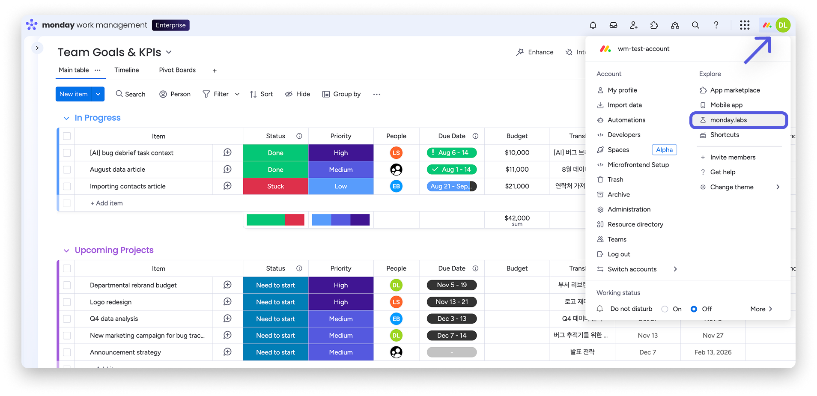Click Status info icon in Upcoming Projects
This screenshot has height=396, width=817.
(x=299, y=268)
